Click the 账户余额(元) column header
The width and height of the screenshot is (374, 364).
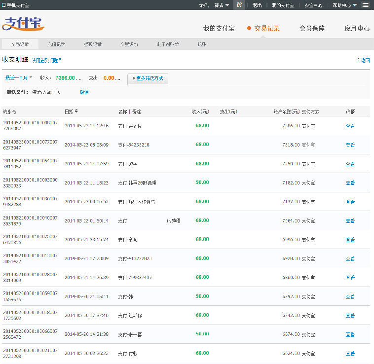tap(286, 111)
